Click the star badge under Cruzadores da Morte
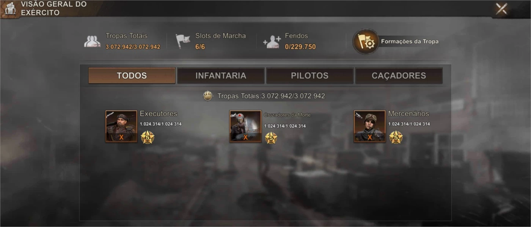 point(271,138)
